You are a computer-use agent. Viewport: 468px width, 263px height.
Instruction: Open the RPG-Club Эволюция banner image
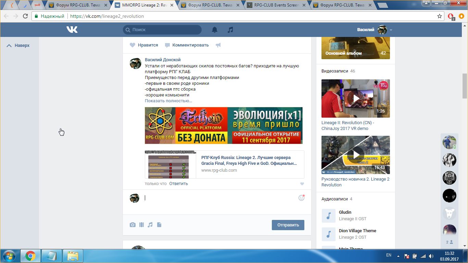(224, 126)
